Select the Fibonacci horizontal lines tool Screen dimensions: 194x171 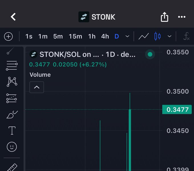(12, 66)
